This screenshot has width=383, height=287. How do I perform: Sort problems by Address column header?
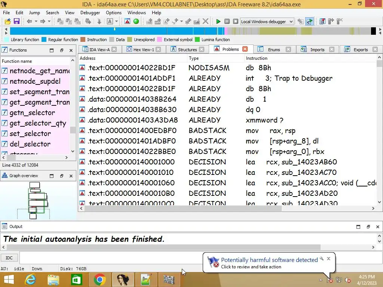pyautogui.click(x=133, y=58)
